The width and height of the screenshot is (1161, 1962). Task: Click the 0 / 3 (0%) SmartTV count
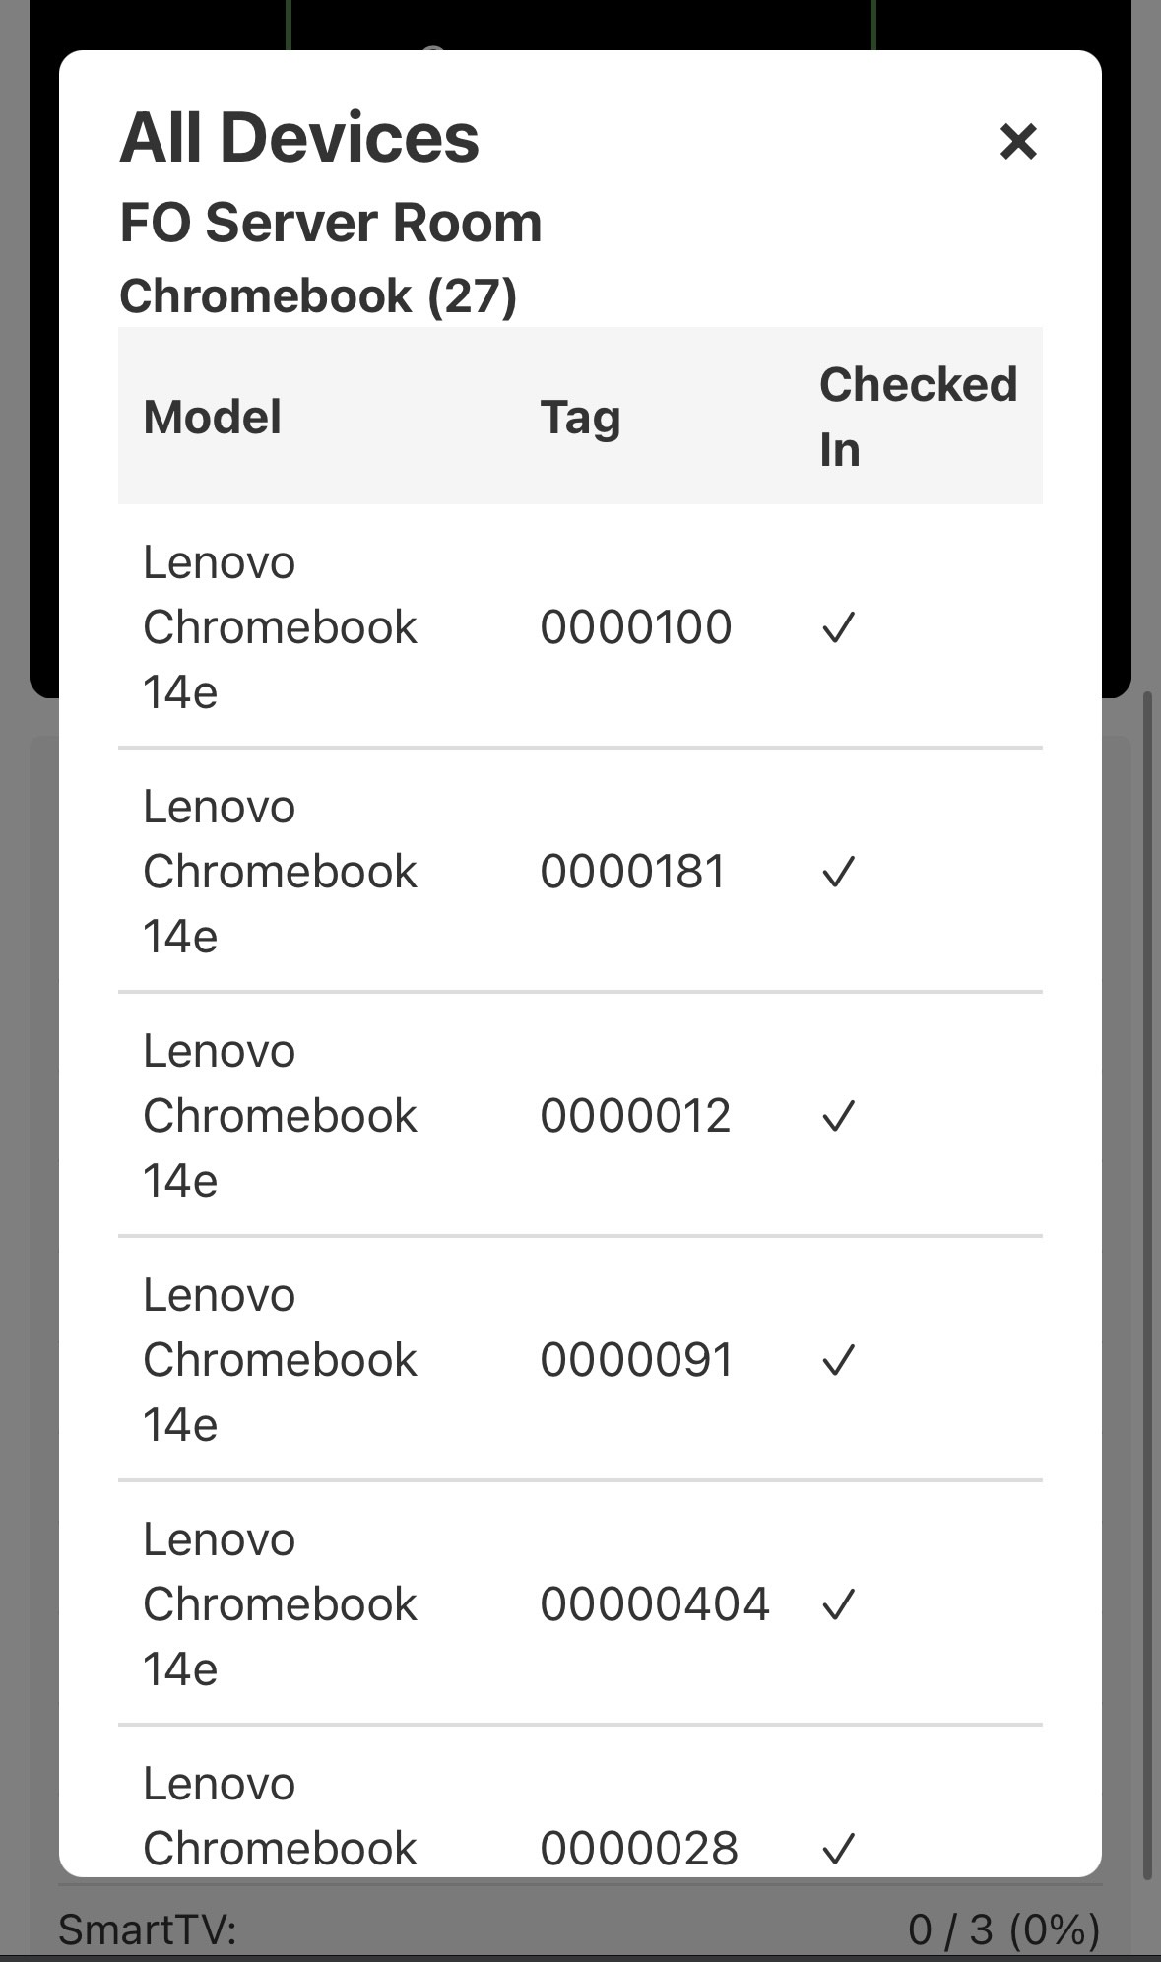(x=1004, y=1929)
